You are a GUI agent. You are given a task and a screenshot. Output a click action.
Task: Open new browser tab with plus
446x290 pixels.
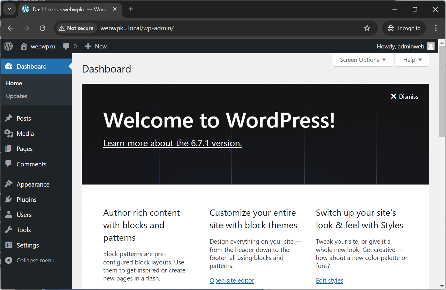coord(131,9)
